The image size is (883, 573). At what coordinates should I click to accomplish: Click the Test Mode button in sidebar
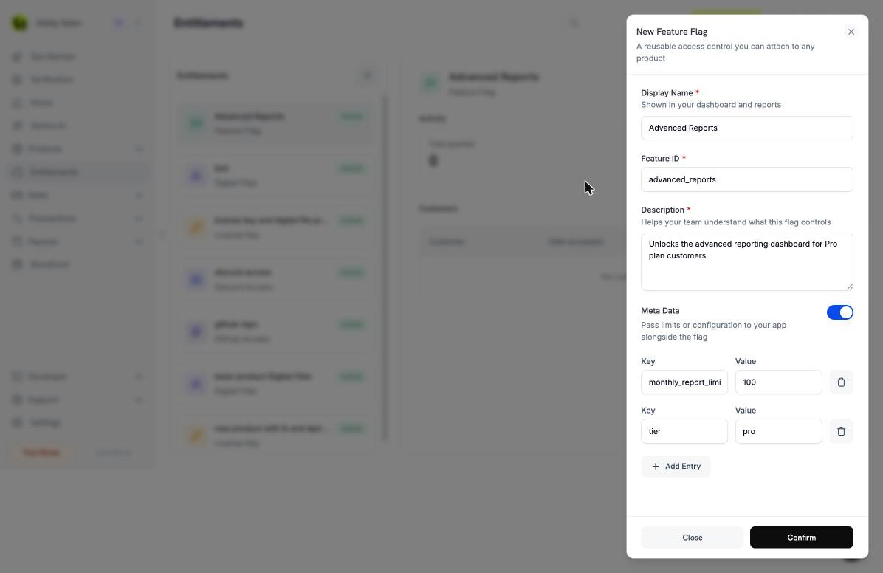coord(41,453)
